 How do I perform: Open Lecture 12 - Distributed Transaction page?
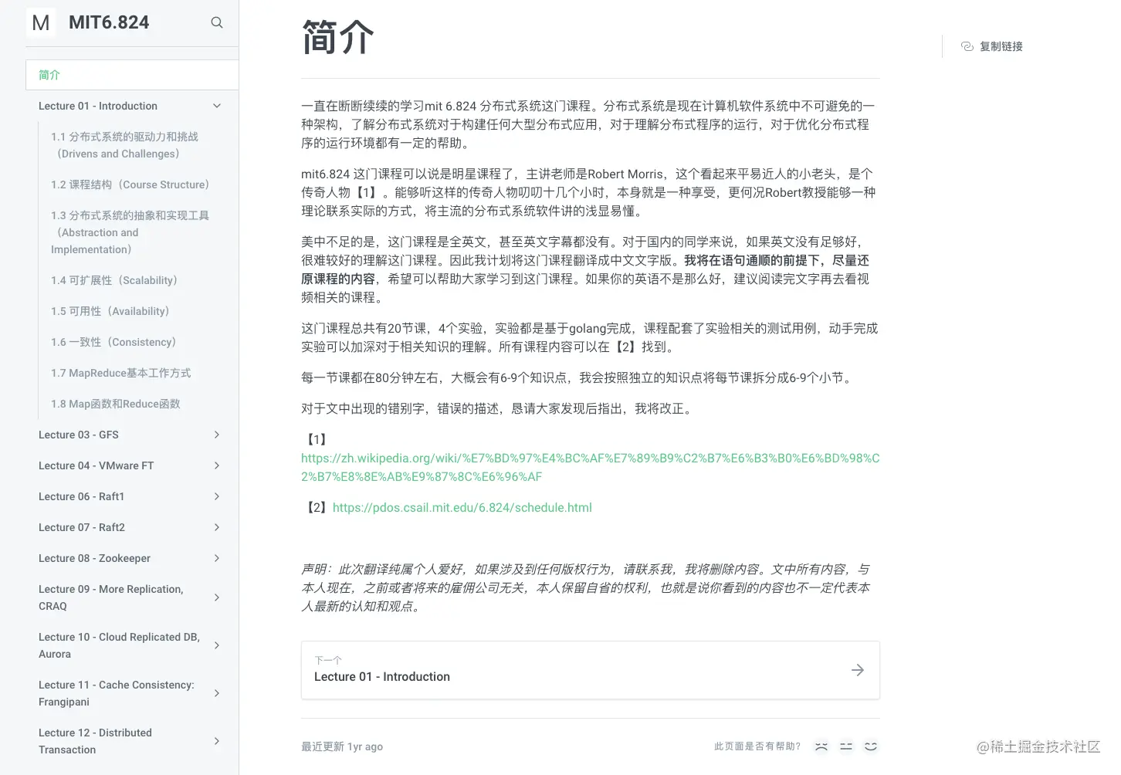coord(96,741)
